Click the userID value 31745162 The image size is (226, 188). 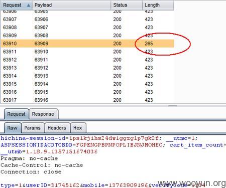[x=65, y=185]
